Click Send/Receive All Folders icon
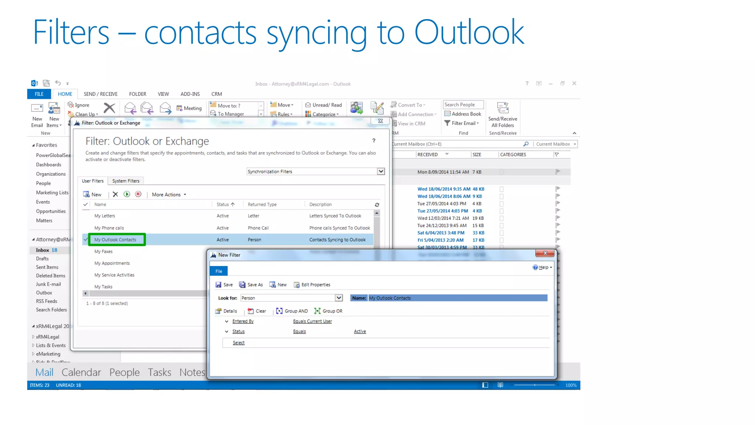Image resolution: width=755 pixels, height=425 pixels. (503, 108)
